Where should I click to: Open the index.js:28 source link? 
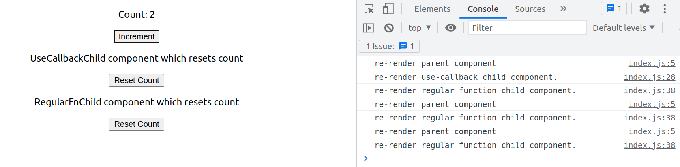tap(649, 77)
